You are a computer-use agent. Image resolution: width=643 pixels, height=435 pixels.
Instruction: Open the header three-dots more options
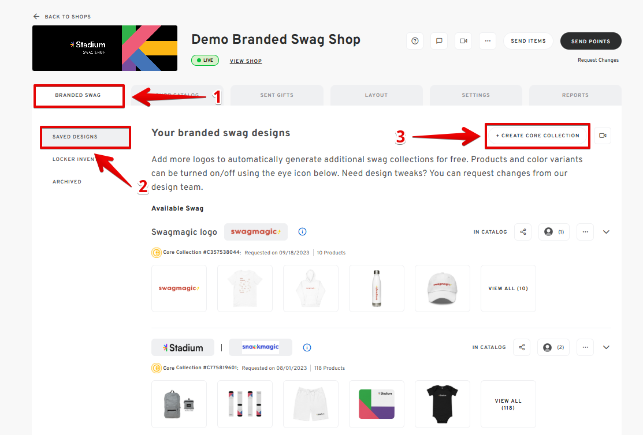tap(488, 41)
